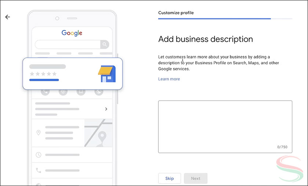Click the location pin icon in mockup

38,132
